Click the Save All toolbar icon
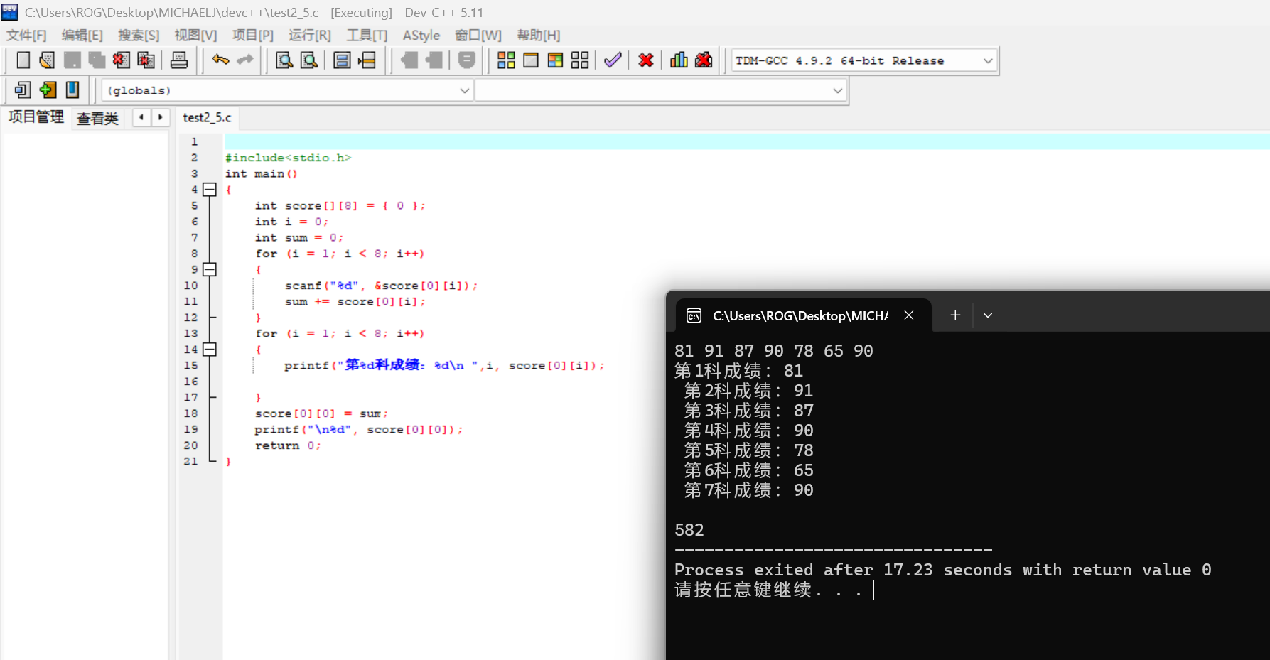Image resolution: width=1270 pixels, height=660 pixels. click(x=97, y=60)
